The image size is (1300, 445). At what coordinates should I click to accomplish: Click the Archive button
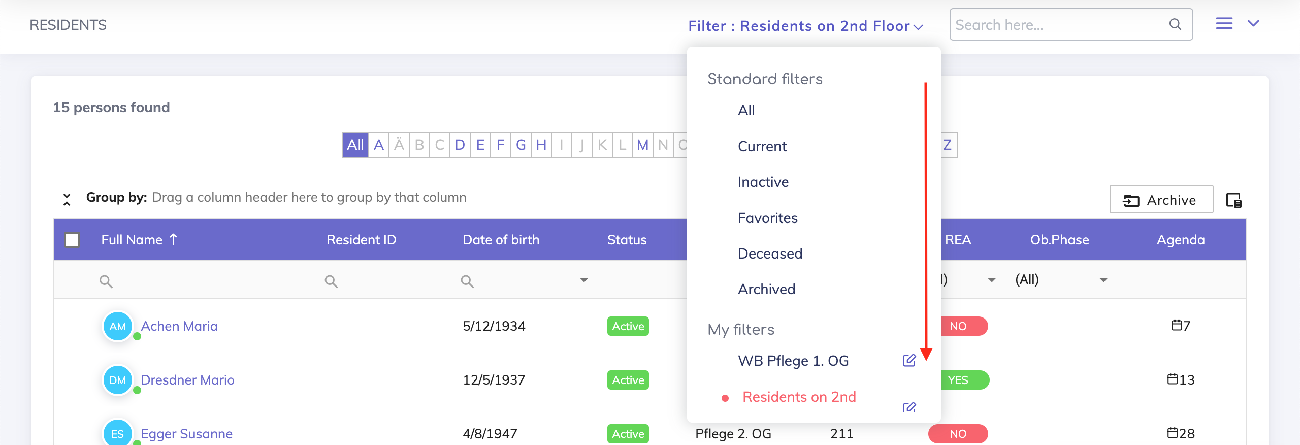(x=1161, y=200)
